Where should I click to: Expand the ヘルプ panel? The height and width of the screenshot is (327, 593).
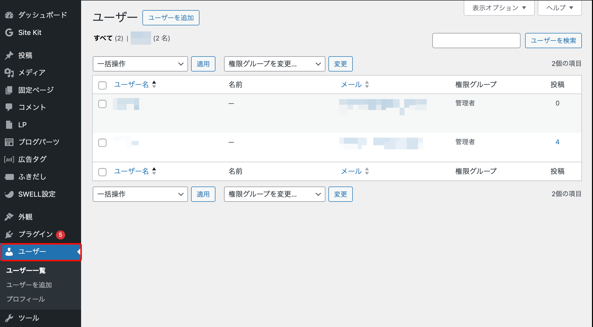coord(560,8)
